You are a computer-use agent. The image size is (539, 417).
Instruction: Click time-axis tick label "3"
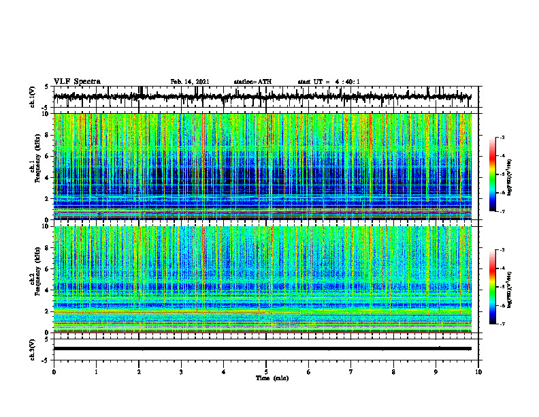(181, 372)
